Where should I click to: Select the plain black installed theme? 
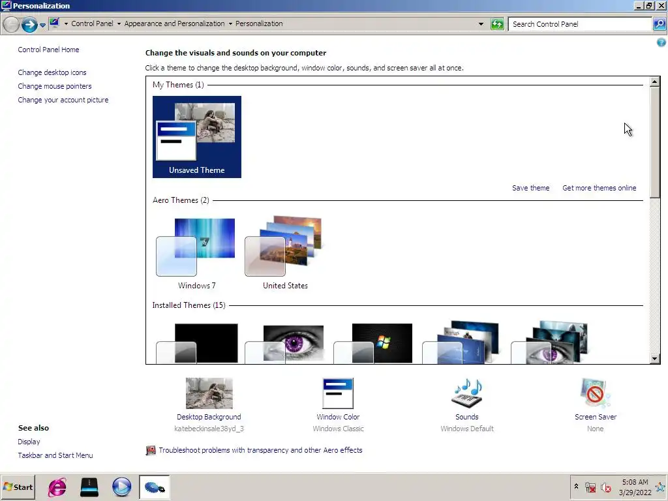point(197,343)
